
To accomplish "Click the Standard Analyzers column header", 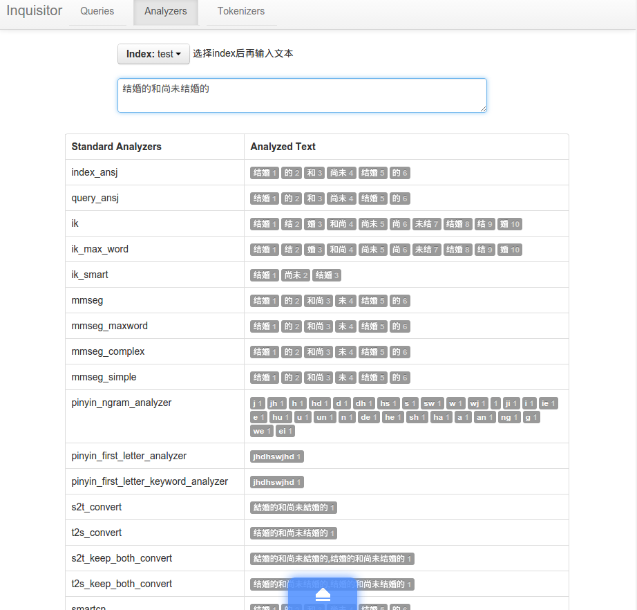I will tap(116, 147).
